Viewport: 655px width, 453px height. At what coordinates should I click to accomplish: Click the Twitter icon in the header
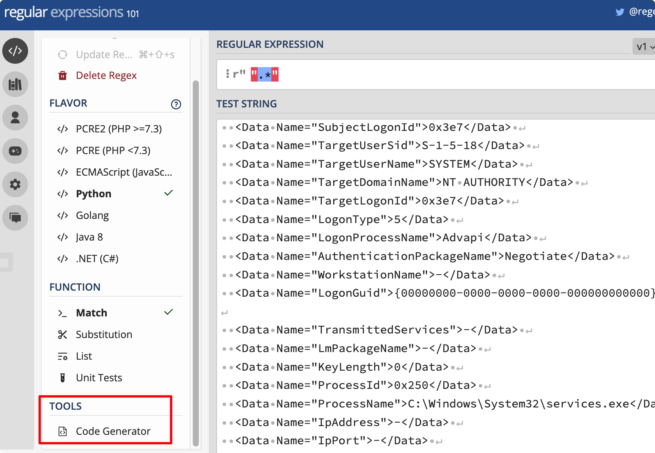[620, 12]
